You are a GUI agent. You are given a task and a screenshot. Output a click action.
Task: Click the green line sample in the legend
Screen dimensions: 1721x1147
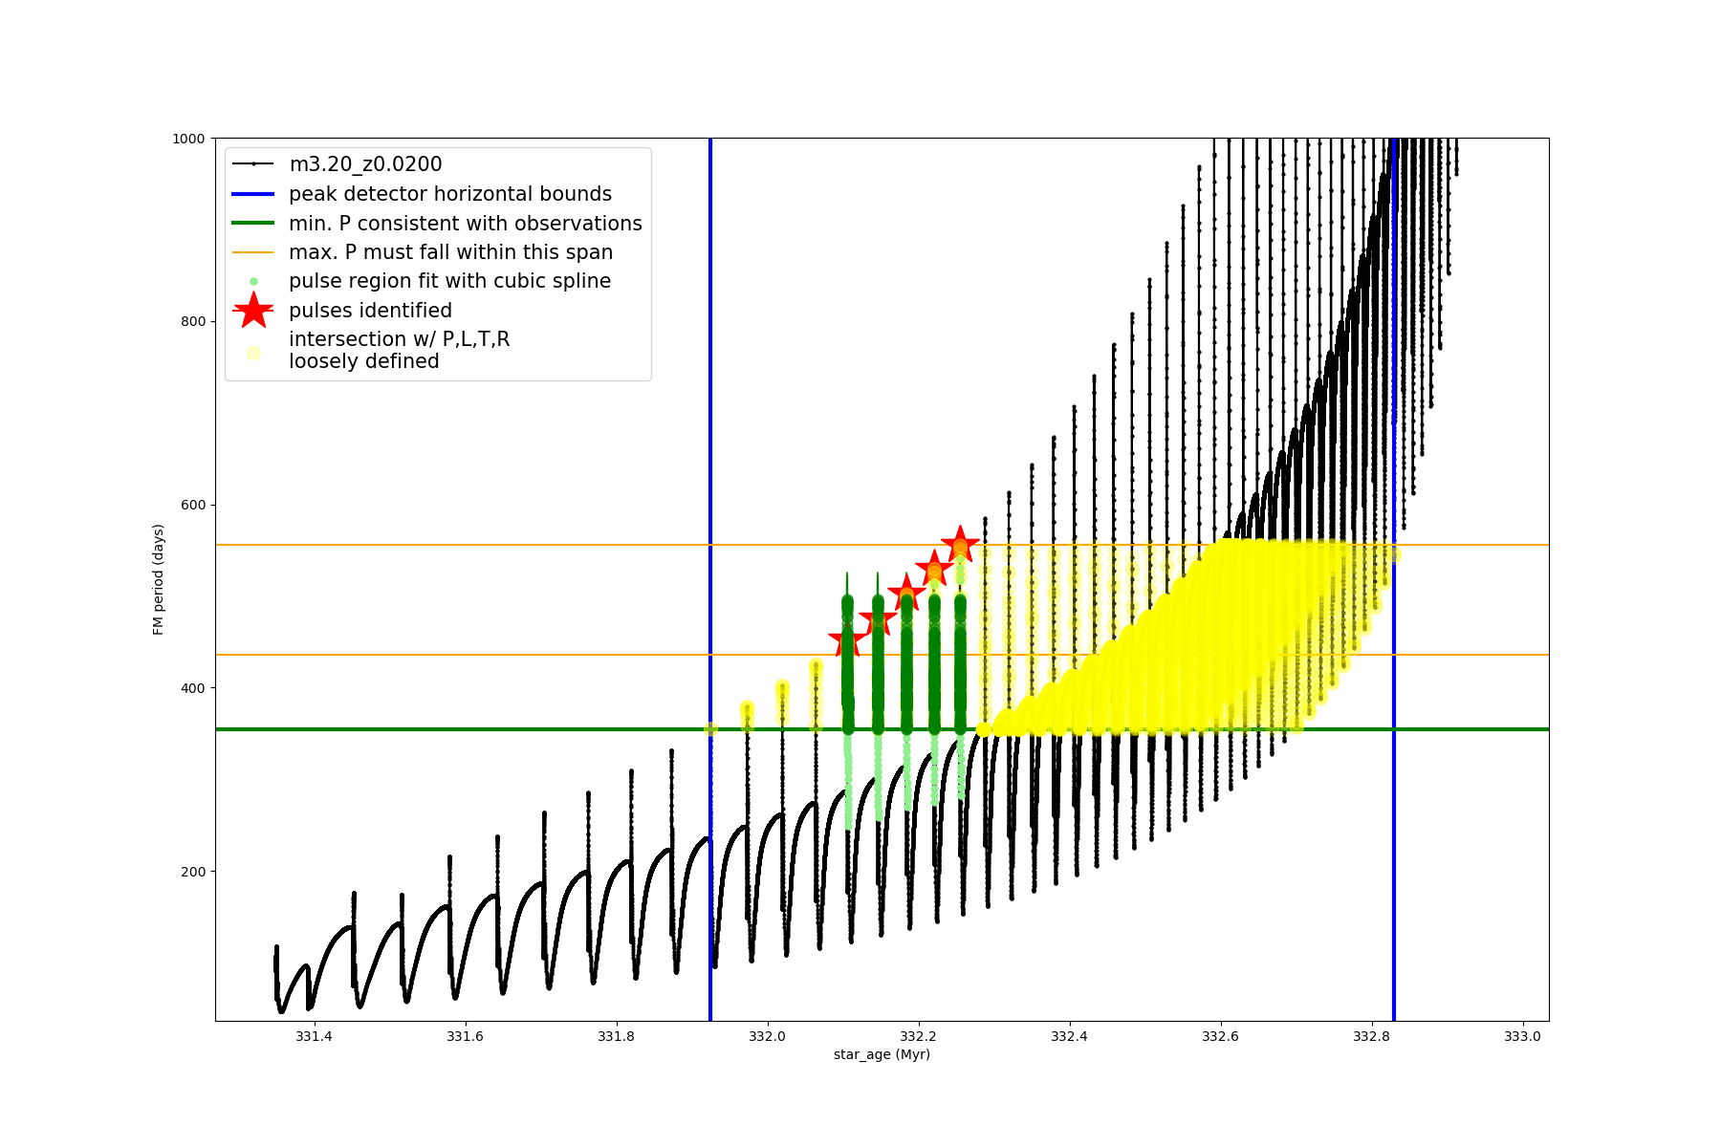point(253,223)
